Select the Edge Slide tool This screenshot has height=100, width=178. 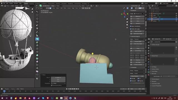[x=37, y=65]
